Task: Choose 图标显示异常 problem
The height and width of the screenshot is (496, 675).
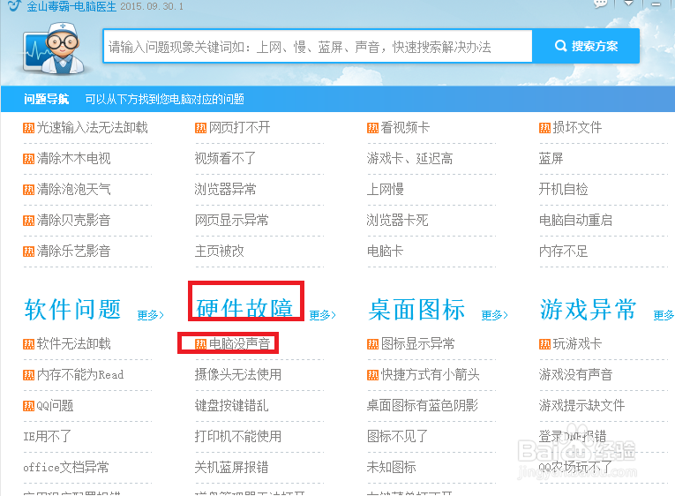Action: click(417, 343)
